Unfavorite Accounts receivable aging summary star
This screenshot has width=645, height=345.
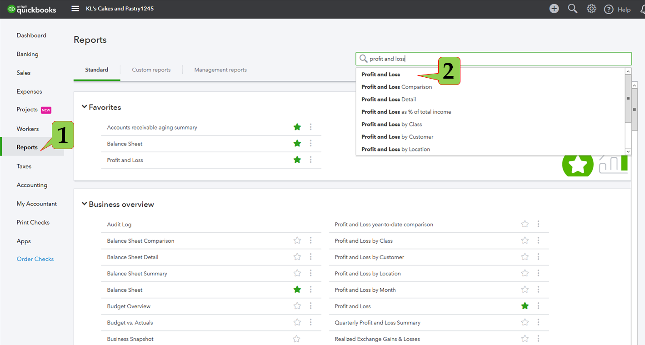point(297,127)
